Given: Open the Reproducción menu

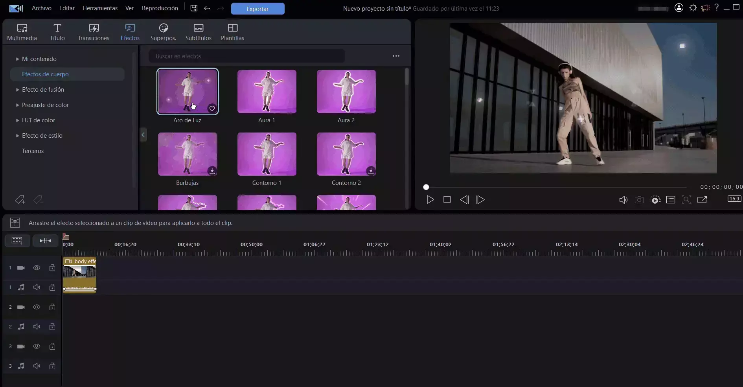Looking at the screenshot, I should click(160, 8).
